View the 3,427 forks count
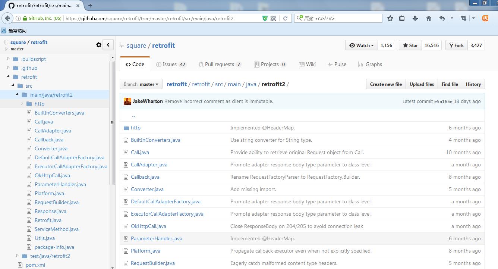 [x=476, y=45]
